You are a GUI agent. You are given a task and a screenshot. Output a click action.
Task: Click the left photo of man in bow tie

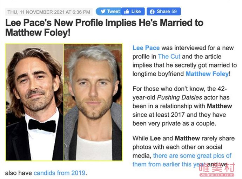pos(35,102)
